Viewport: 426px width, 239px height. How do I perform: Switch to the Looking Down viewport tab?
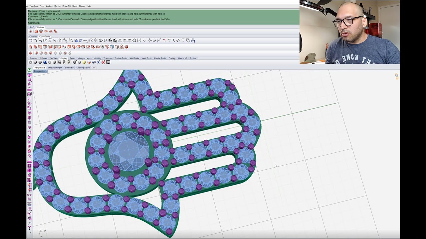[83, 68]
